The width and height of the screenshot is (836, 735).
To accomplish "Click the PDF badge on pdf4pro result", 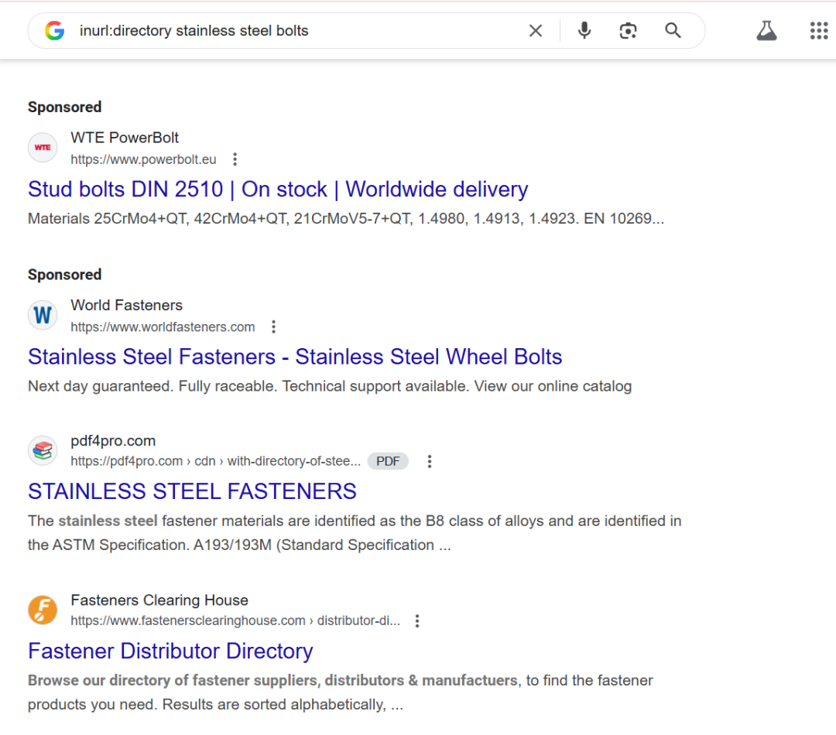I will [x=388, y=461].
